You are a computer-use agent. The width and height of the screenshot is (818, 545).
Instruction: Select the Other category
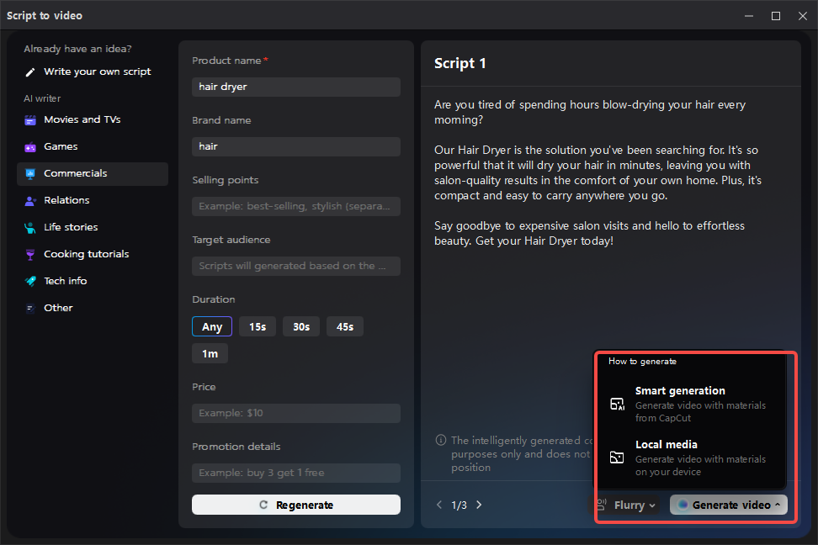coord(93,308)
